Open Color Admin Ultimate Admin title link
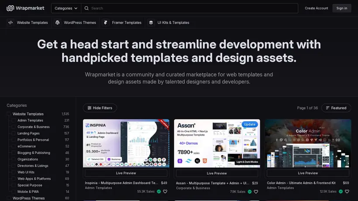The width and height of the screenshot is (358, 201). [301, 183]
